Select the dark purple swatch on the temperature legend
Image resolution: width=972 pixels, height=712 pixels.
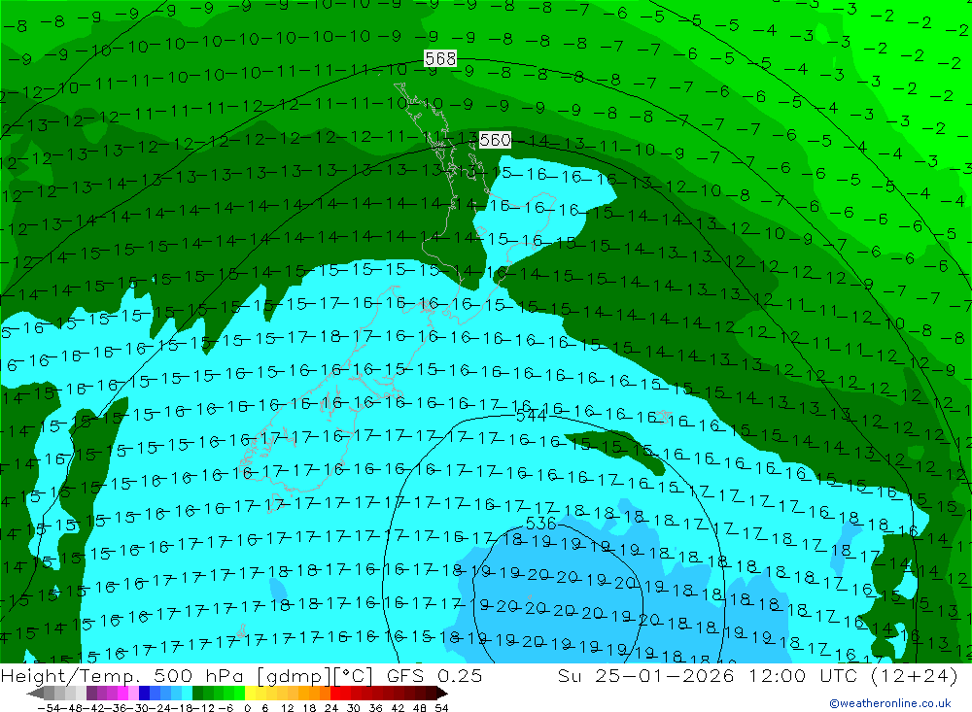91,693
